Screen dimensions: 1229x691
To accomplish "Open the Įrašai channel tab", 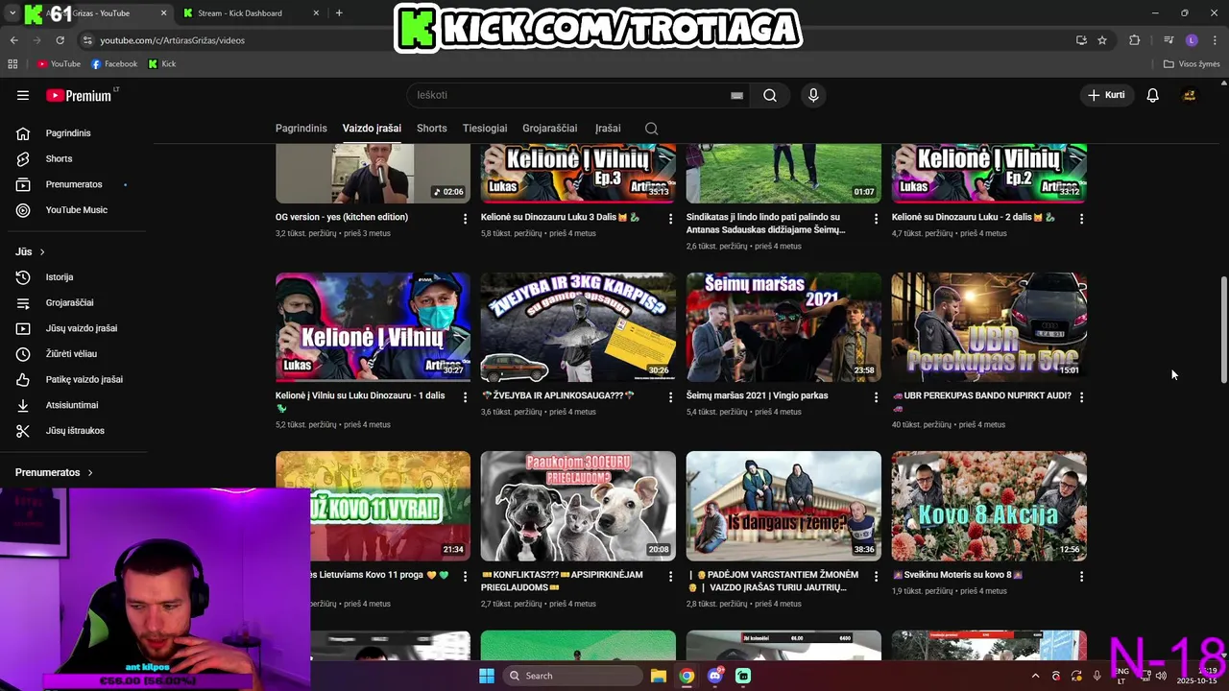I will [608, 129].
